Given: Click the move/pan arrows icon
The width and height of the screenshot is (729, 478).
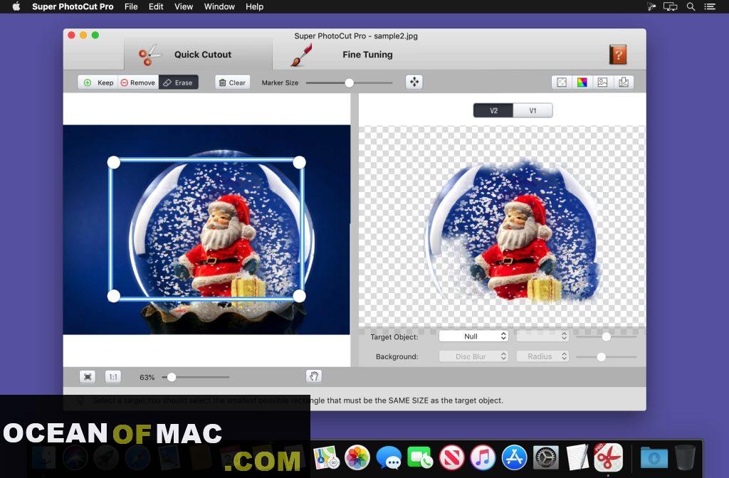Looking at the screenshot, I should point(414,83).
